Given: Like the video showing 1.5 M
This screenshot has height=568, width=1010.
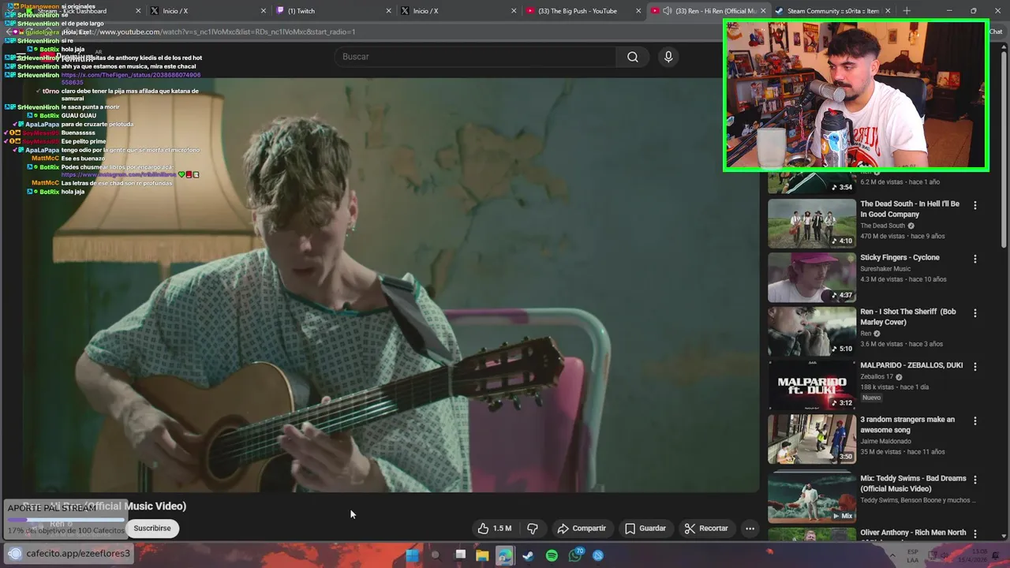Looking at the screenshot, I should pyautogui.click(x=495, y=529).
